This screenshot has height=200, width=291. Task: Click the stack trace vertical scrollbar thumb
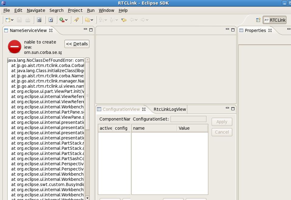coord(87,96)
